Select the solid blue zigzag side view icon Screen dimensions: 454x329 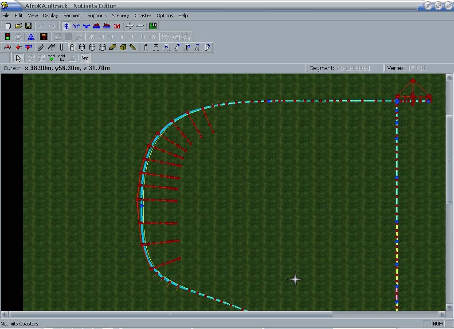pyautogui.click(x=86, y=26)
